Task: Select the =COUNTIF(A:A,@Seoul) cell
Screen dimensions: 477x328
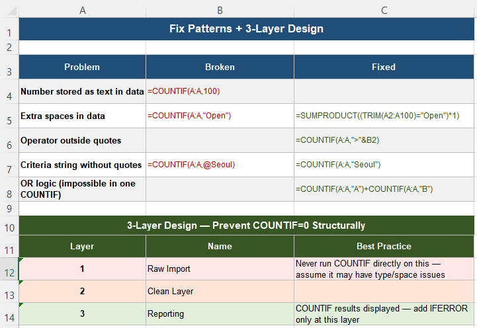Action: pos(220,165)
